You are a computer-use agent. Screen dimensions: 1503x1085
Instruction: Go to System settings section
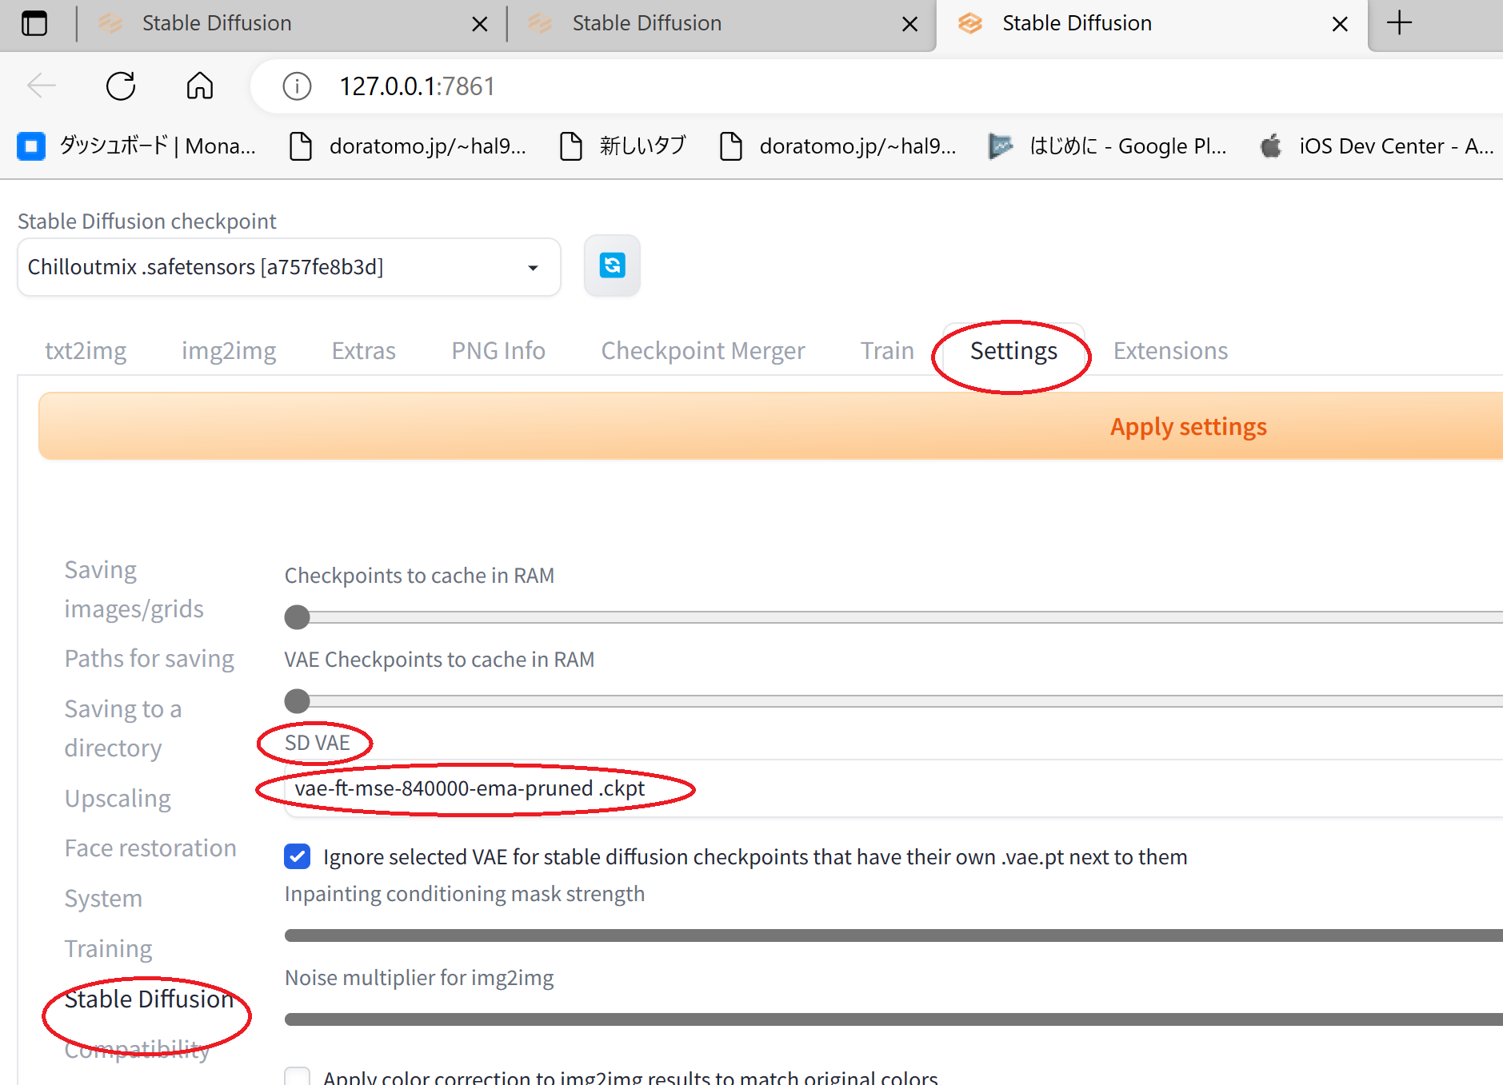103,898
